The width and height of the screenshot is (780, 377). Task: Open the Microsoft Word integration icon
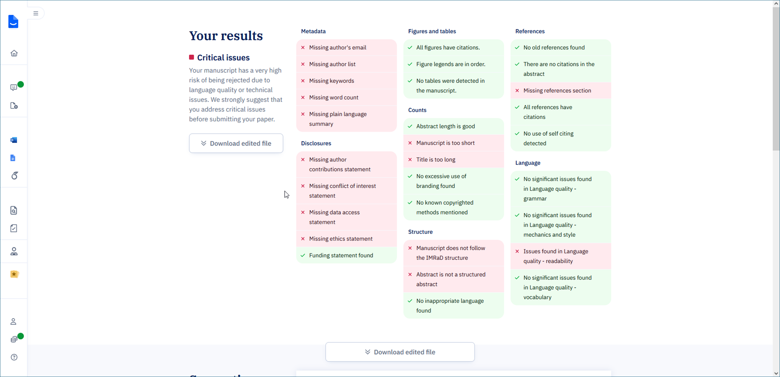[x=14, y=140]
